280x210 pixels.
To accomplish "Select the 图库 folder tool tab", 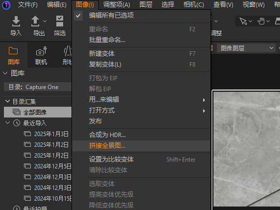I will pyautogui.click(x=14, y=55).
